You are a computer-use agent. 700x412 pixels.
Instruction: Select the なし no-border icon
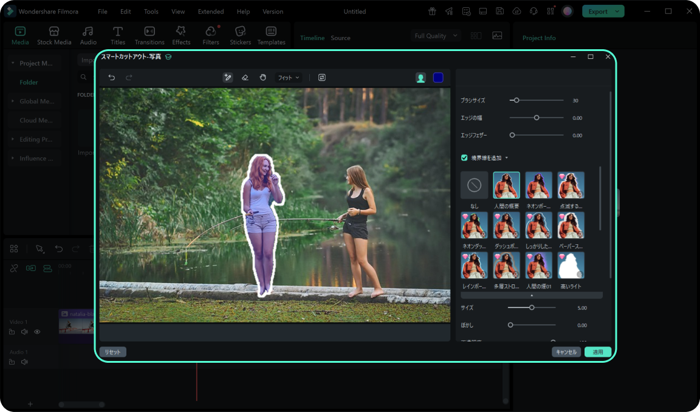pyautogui.click(x=474, y=185)
